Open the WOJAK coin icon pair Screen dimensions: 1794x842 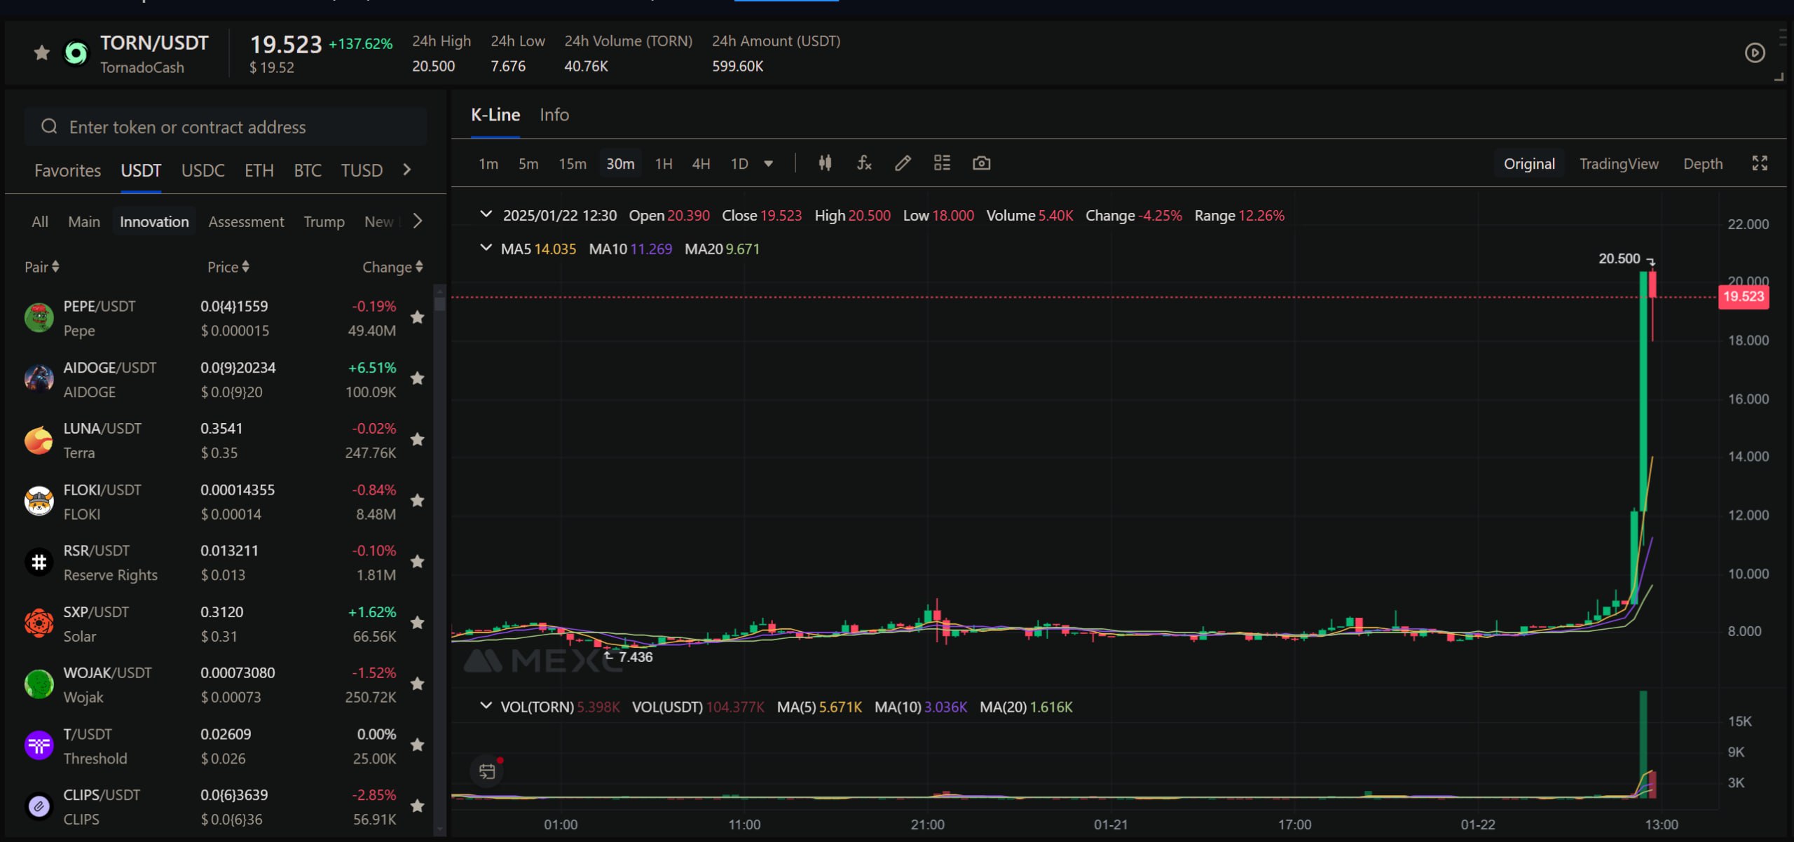(x=39, y=684)
